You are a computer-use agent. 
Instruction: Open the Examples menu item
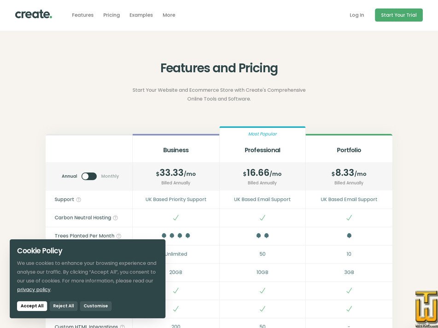141,15
